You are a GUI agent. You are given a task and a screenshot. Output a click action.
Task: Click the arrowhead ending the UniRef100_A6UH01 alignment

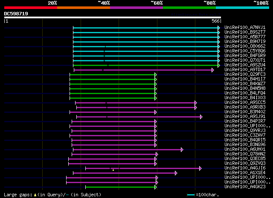point(182,150)
